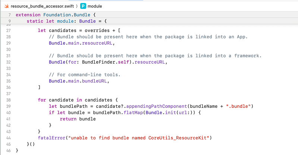Click the comment about command-line tools
This screenshot has height=155, width=298.
pyautogui.click(x=85, y=75)
